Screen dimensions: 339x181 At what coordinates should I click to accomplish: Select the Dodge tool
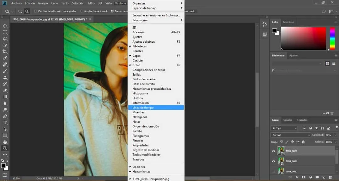(5, 110)
